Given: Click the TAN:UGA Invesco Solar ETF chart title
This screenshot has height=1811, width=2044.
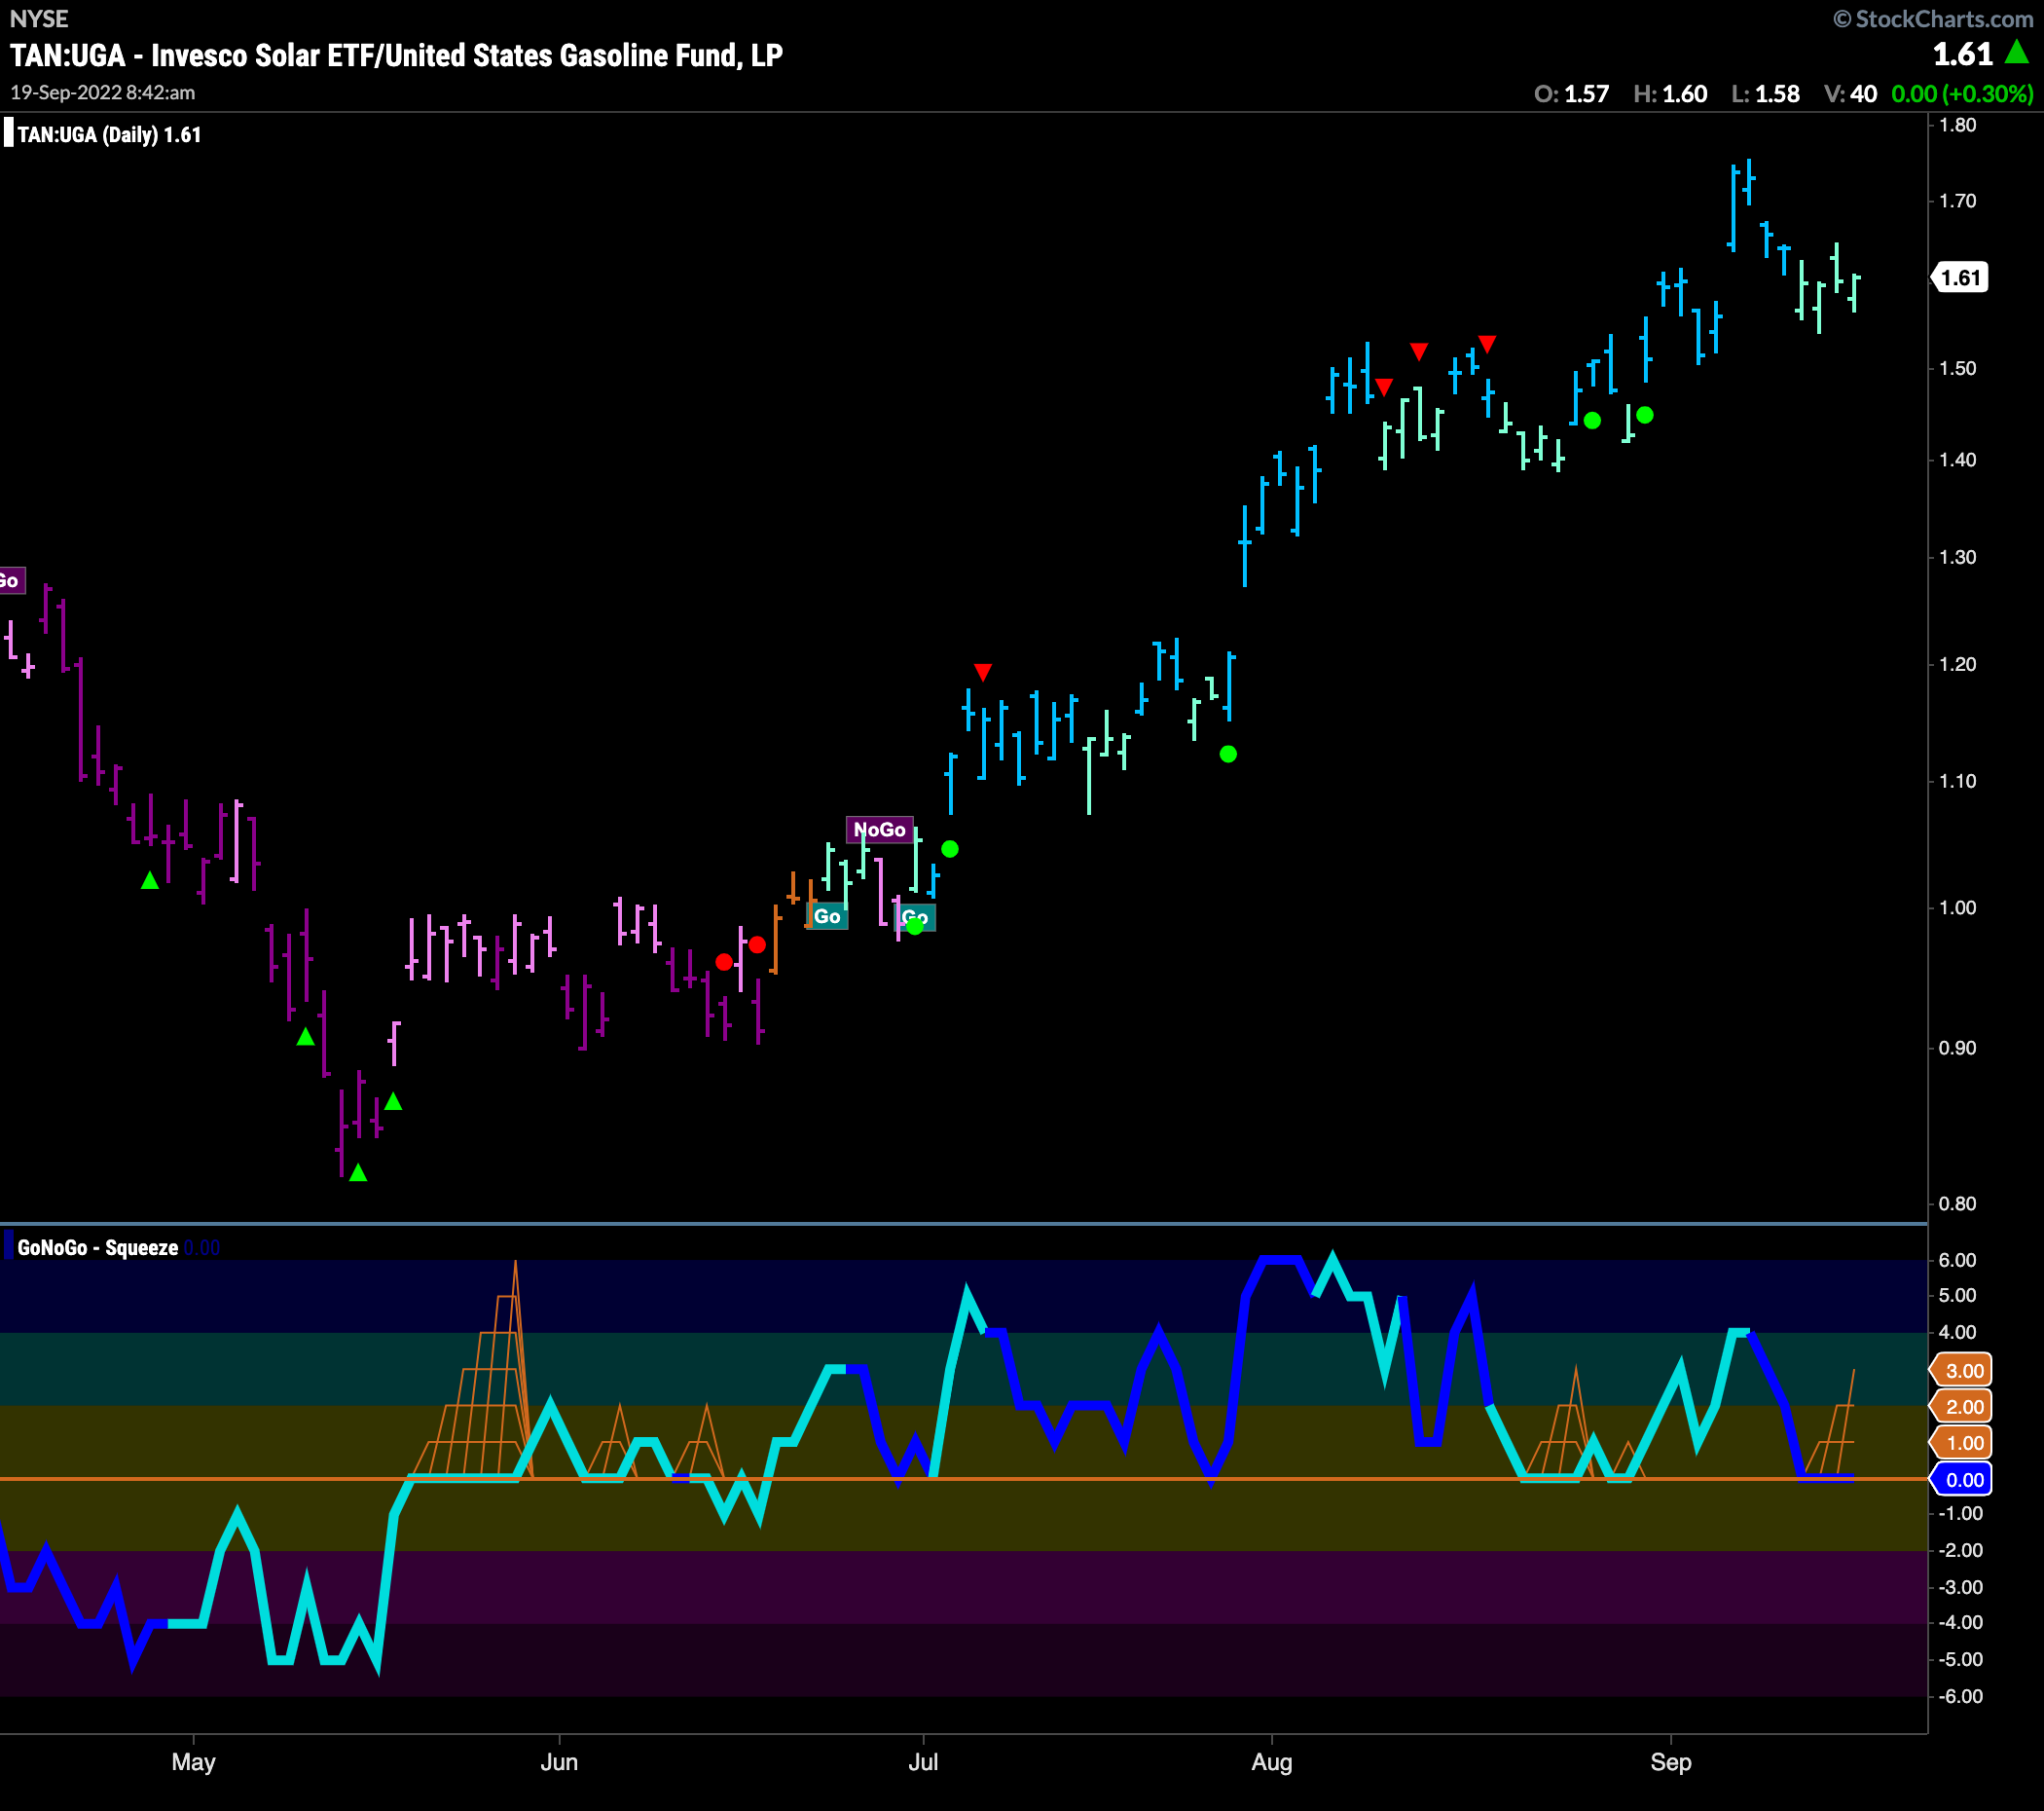Looking at the screenshot, I should pyautogui.click(x=397, y=55).
